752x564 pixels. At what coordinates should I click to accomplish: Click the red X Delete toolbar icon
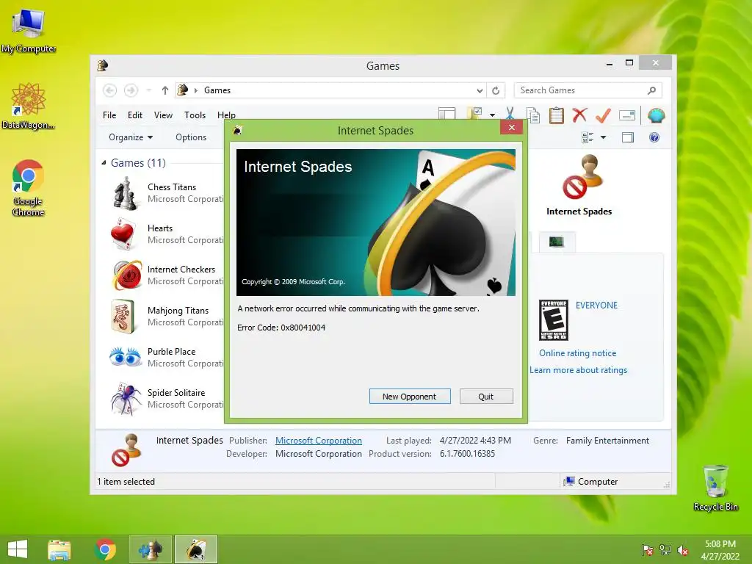tap(580, 115)
